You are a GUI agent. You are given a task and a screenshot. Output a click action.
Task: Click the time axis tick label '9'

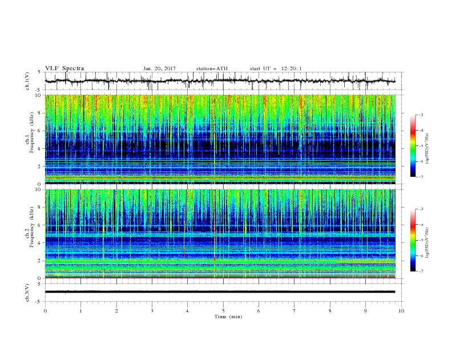[x=365, y=311]
